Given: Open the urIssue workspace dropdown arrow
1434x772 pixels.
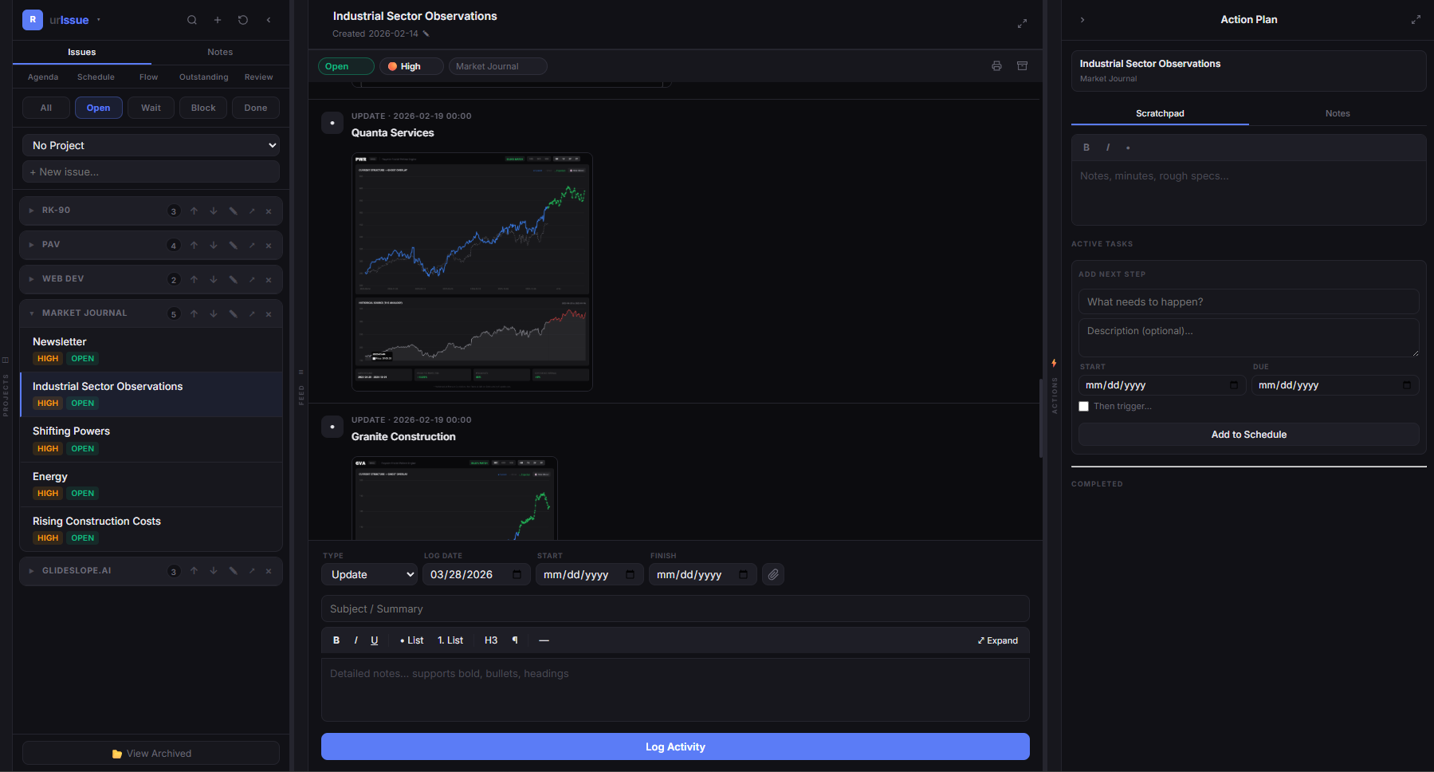Looking at the screenshot, I should (99, 20).
